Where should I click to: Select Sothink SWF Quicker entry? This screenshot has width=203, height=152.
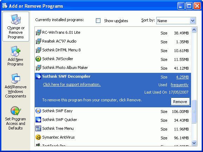point(113,120)
